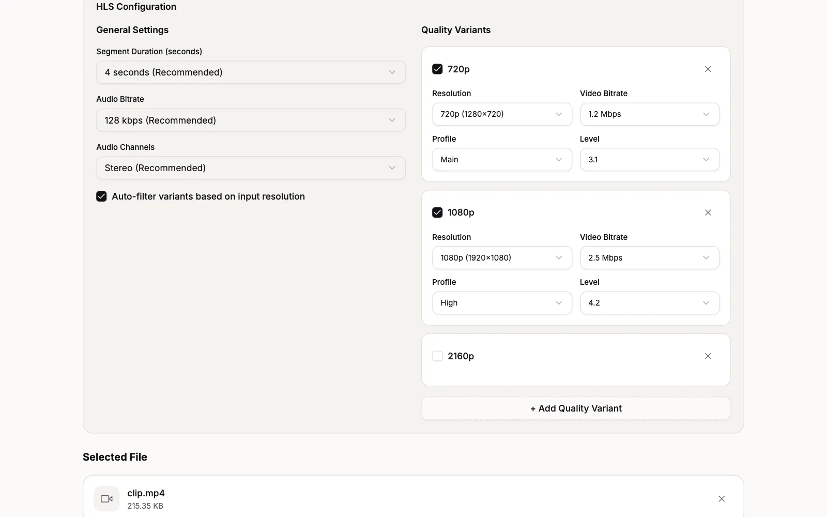The height and width of the screenshot is (517, 827).
Task: Open the 720p (1280×720) resolution dropdown
Action: pos(502,114)
